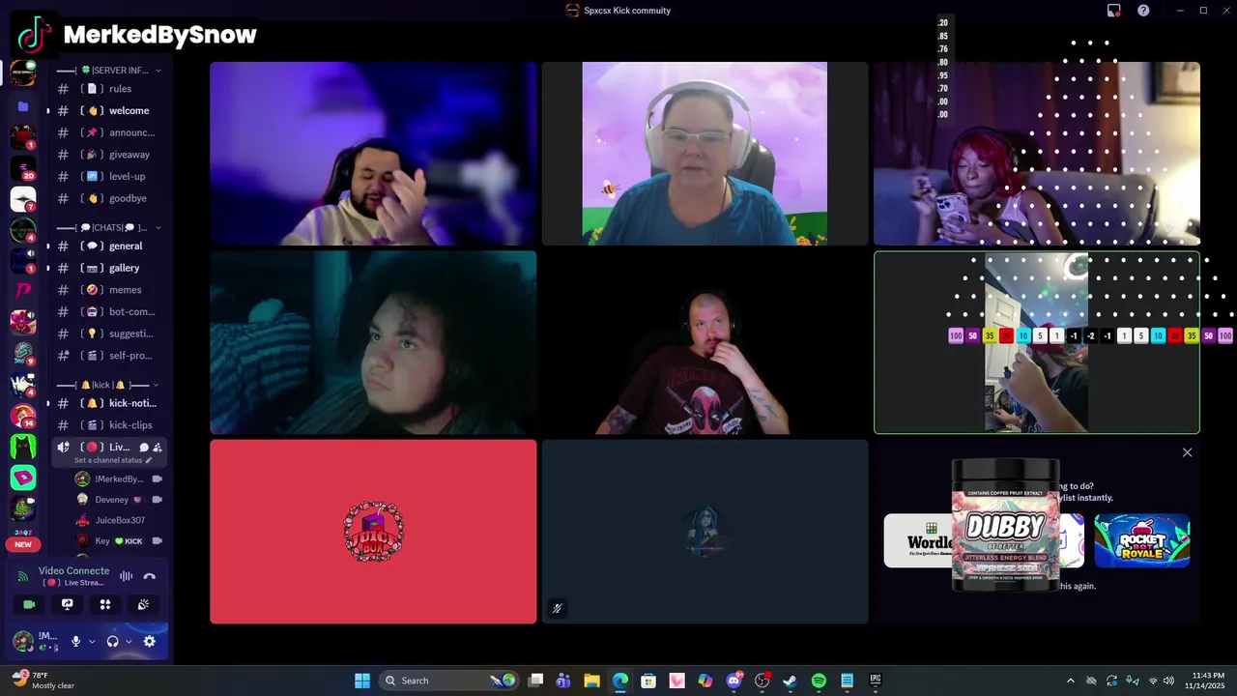Select the level-up channel
Screen dimensions: 1237x696
107,177
